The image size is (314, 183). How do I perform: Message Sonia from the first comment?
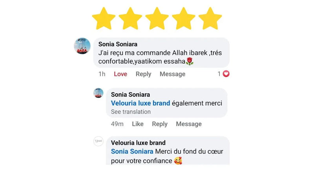(x=172, y=74)
